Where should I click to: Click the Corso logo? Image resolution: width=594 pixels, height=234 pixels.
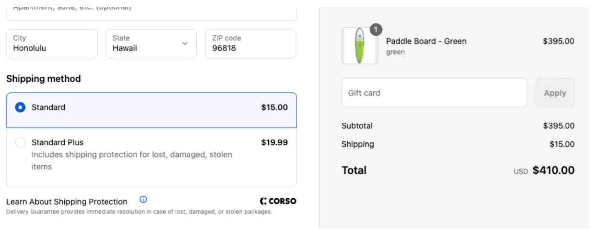click(278, 201)
